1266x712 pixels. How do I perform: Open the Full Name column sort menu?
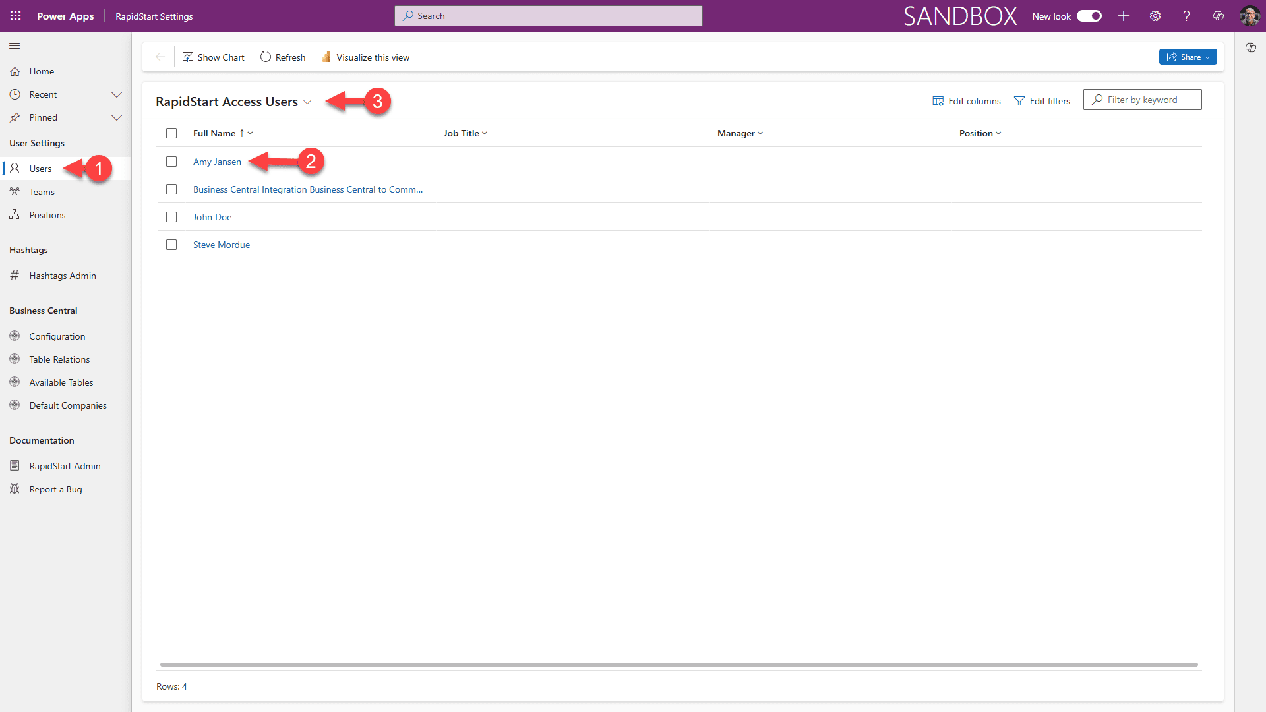coord(249,133)
